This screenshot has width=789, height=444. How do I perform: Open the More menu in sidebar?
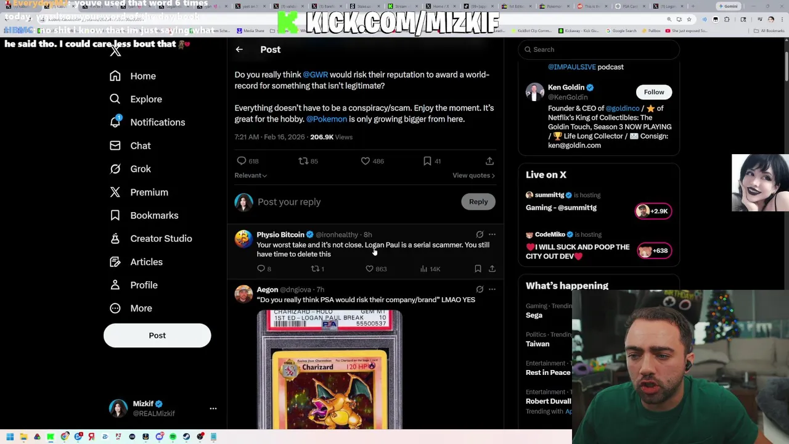click(x=131, y=308)
